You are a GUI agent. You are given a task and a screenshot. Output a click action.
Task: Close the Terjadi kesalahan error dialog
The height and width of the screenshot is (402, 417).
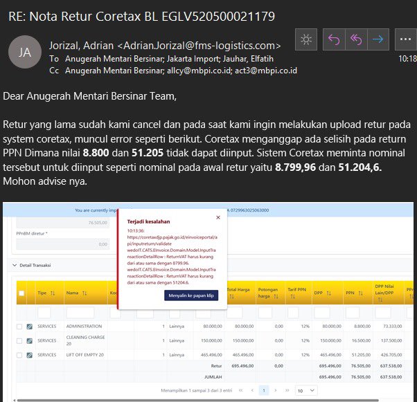pyautogui.click(x=218, y=217)
